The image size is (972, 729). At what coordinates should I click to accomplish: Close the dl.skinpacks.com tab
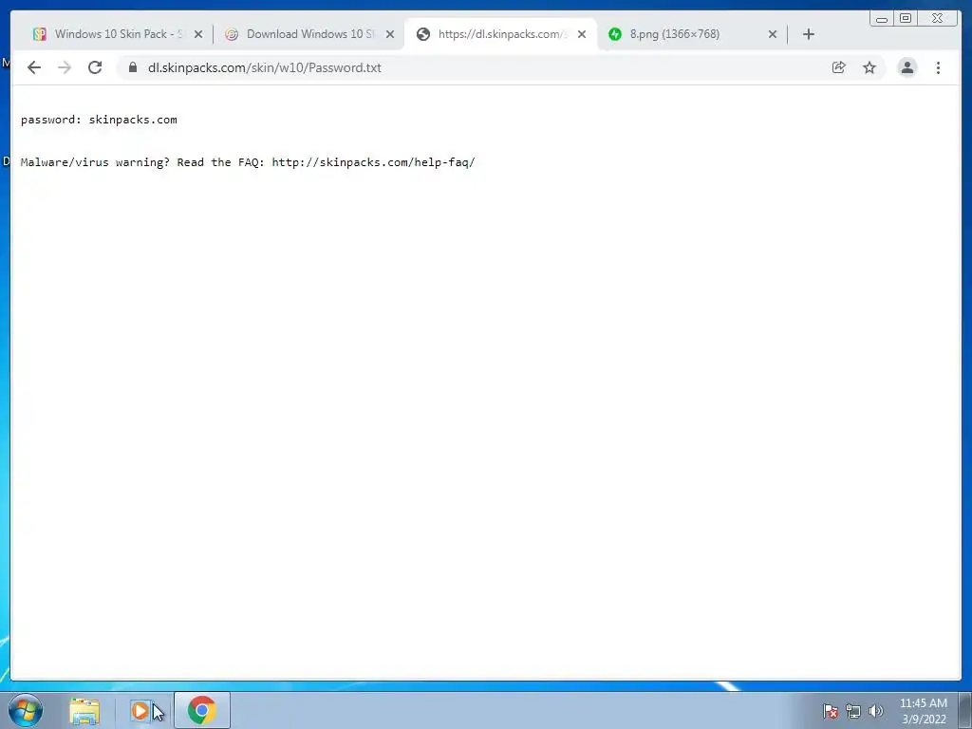(x=582, y=34)
